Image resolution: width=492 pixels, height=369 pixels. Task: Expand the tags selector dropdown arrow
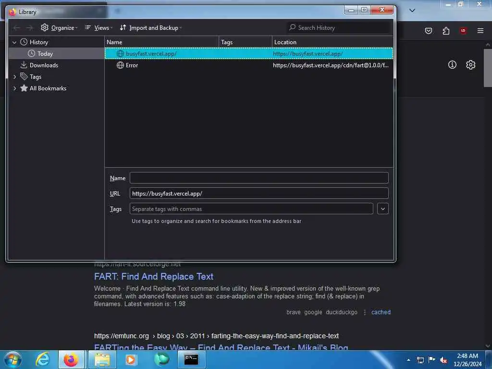click(x=383, y=209)
